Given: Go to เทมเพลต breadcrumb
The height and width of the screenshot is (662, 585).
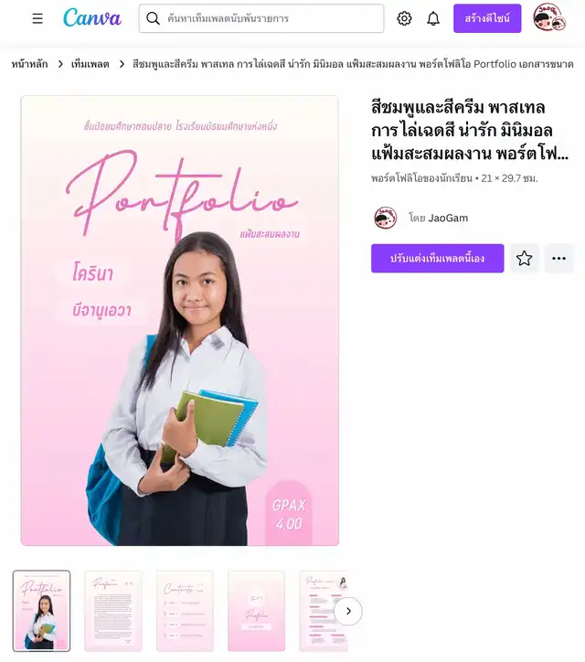Looking at the screenshot, I should pyautogui.click(x=90, y=64).
